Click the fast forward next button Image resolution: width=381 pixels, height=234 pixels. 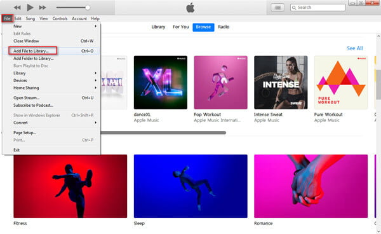tap(43, 8)
